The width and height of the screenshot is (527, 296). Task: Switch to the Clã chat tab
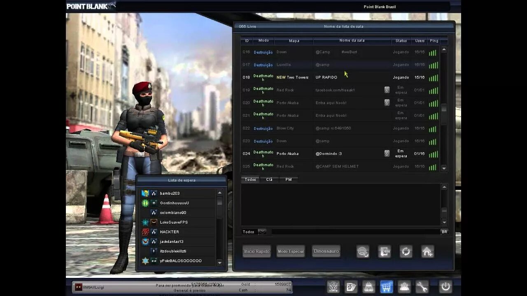269,180
